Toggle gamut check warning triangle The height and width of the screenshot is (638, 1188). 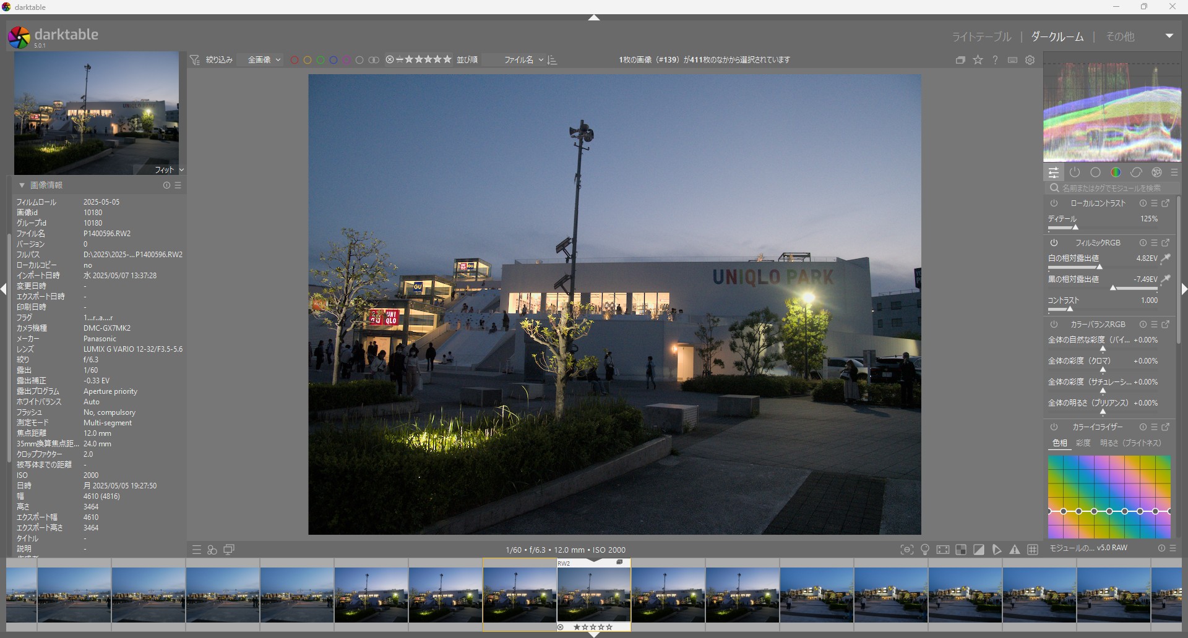[x=1015, y=550]
